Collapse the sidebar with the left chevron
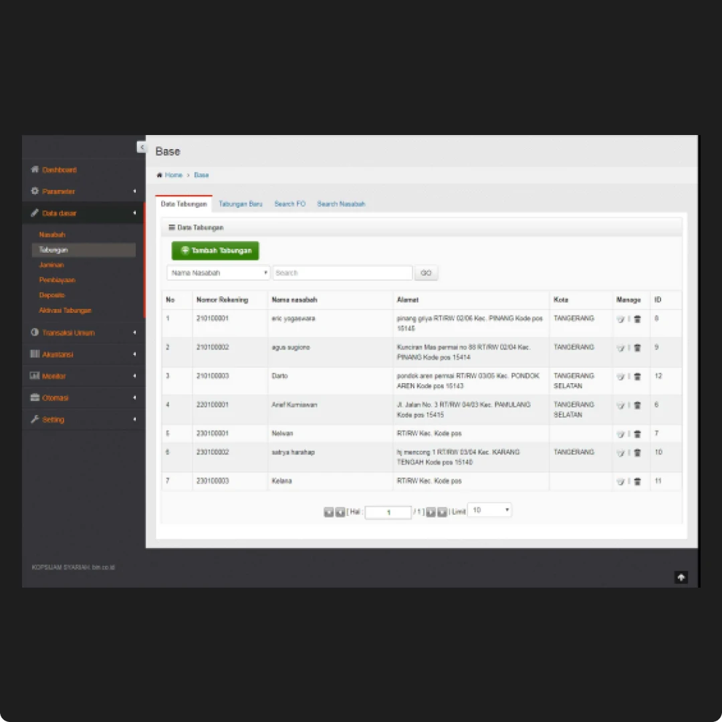This screenshot has width=722, height=722. [142, 146]
